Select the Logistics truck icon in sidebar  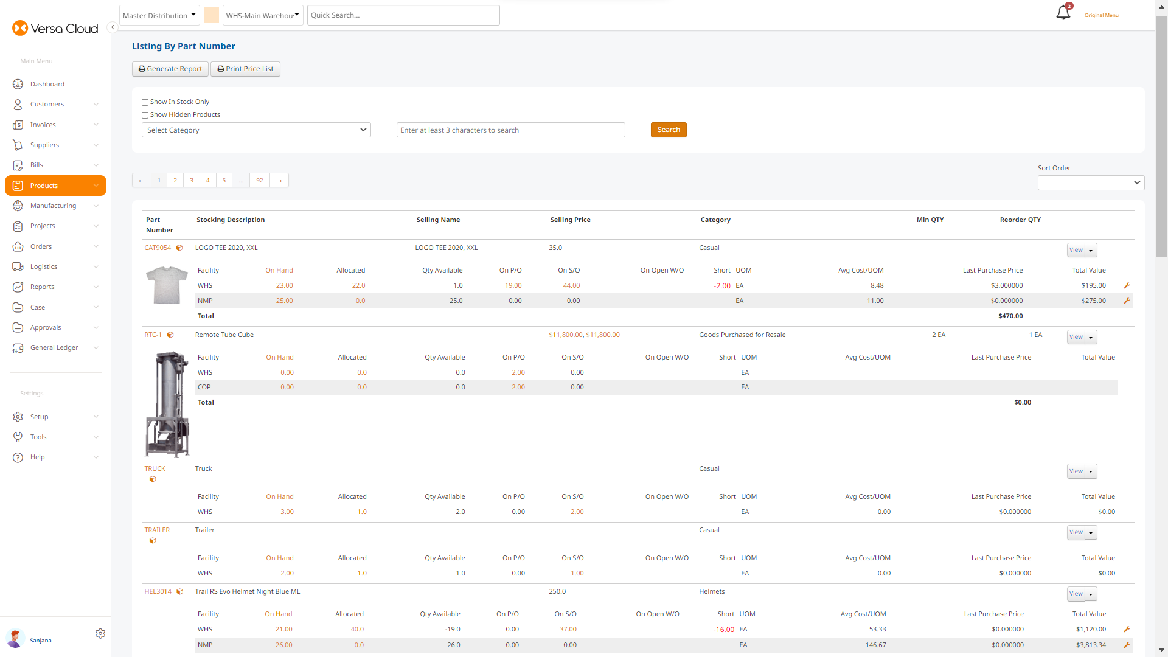tap(18, 266)
